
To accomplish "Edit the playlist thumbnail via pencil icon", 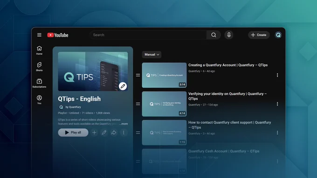I will pos(123,86).
